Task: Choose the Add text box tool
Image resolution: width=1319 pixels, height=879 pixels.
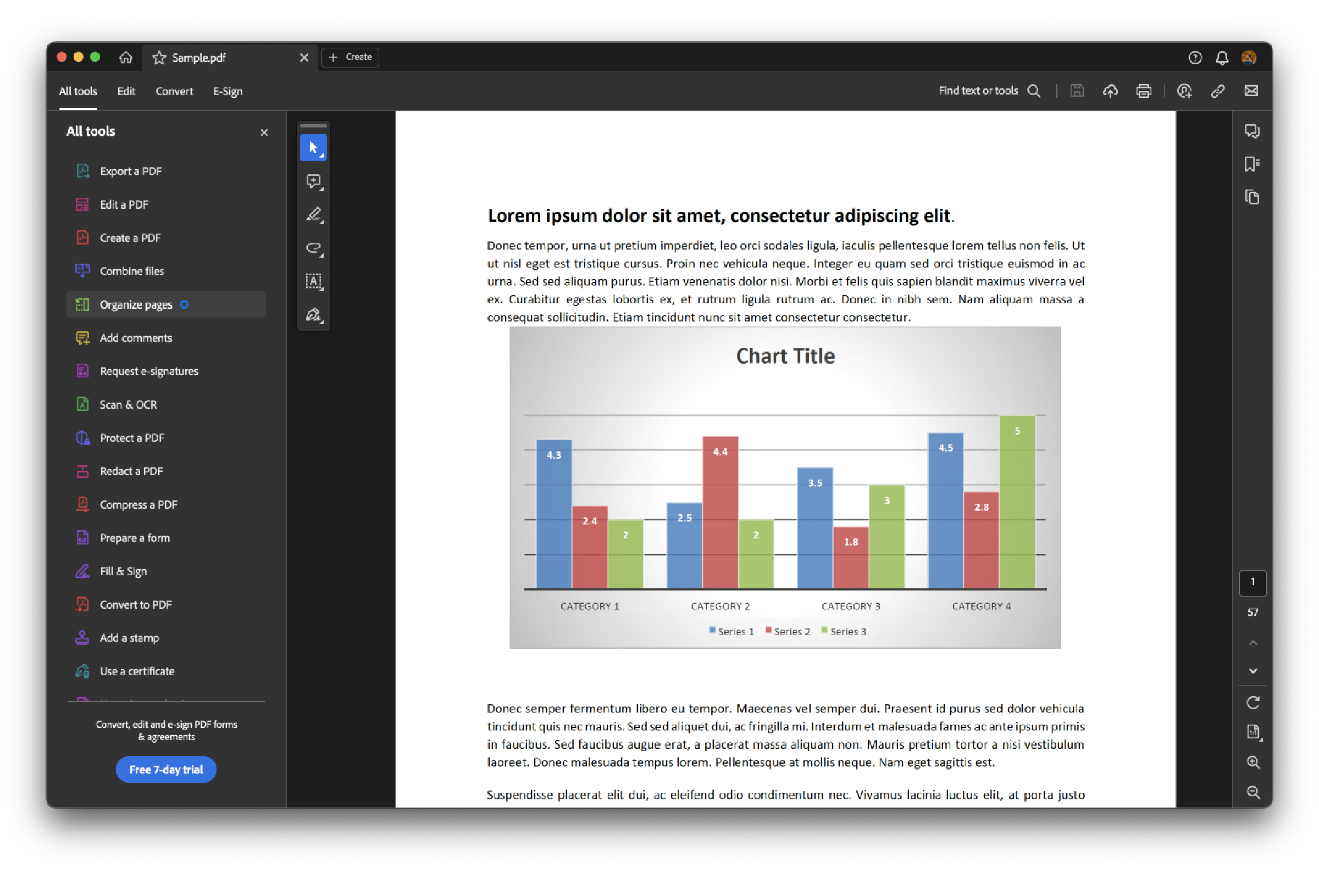Action: 314,282
